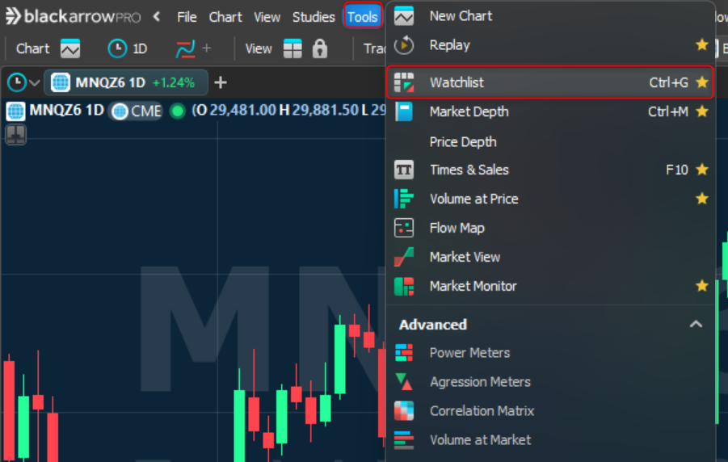
Task: Click the 1D timeframe clock icon in toolbar
Action: tap(117, 48)
